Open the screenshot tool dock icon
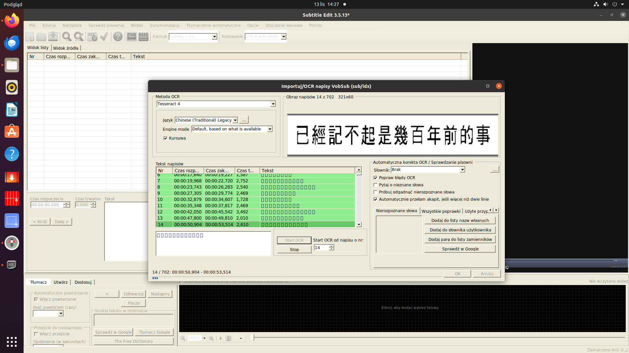 12,221
